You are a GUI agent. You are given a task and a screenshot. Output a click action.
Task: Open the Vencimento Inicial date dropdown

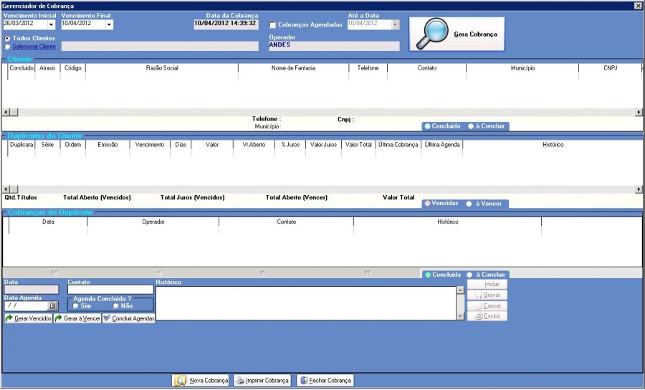pos(51,24)
